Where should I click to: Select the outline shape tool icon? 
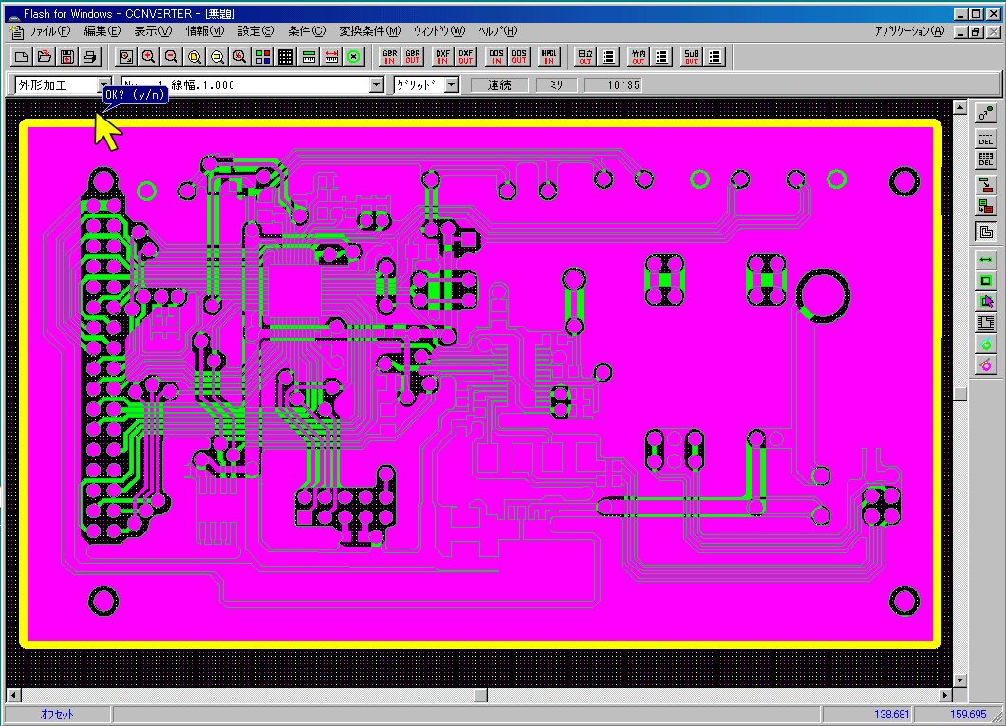click(986, 232)
